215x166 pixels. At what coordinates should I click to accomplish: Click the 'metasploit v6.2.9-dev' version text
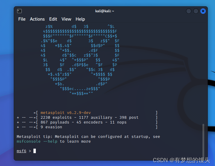tap(65, 113)
